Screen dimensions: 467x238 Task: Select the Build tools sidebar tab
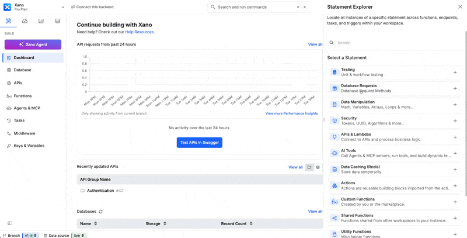pyautogui.click(x=8, y=21)
